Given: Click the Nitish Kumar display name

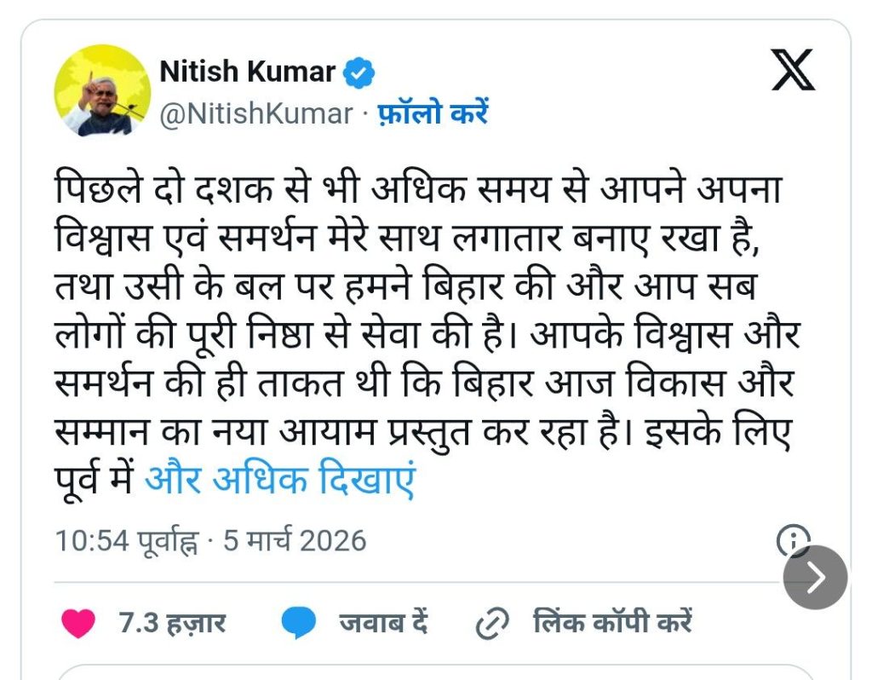Looking at the screenshot, I should coord(247,72).
